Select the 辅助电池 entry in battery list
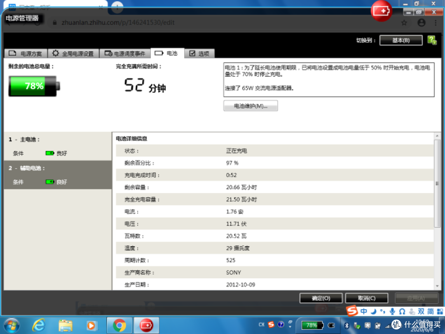 pos(58,175)
